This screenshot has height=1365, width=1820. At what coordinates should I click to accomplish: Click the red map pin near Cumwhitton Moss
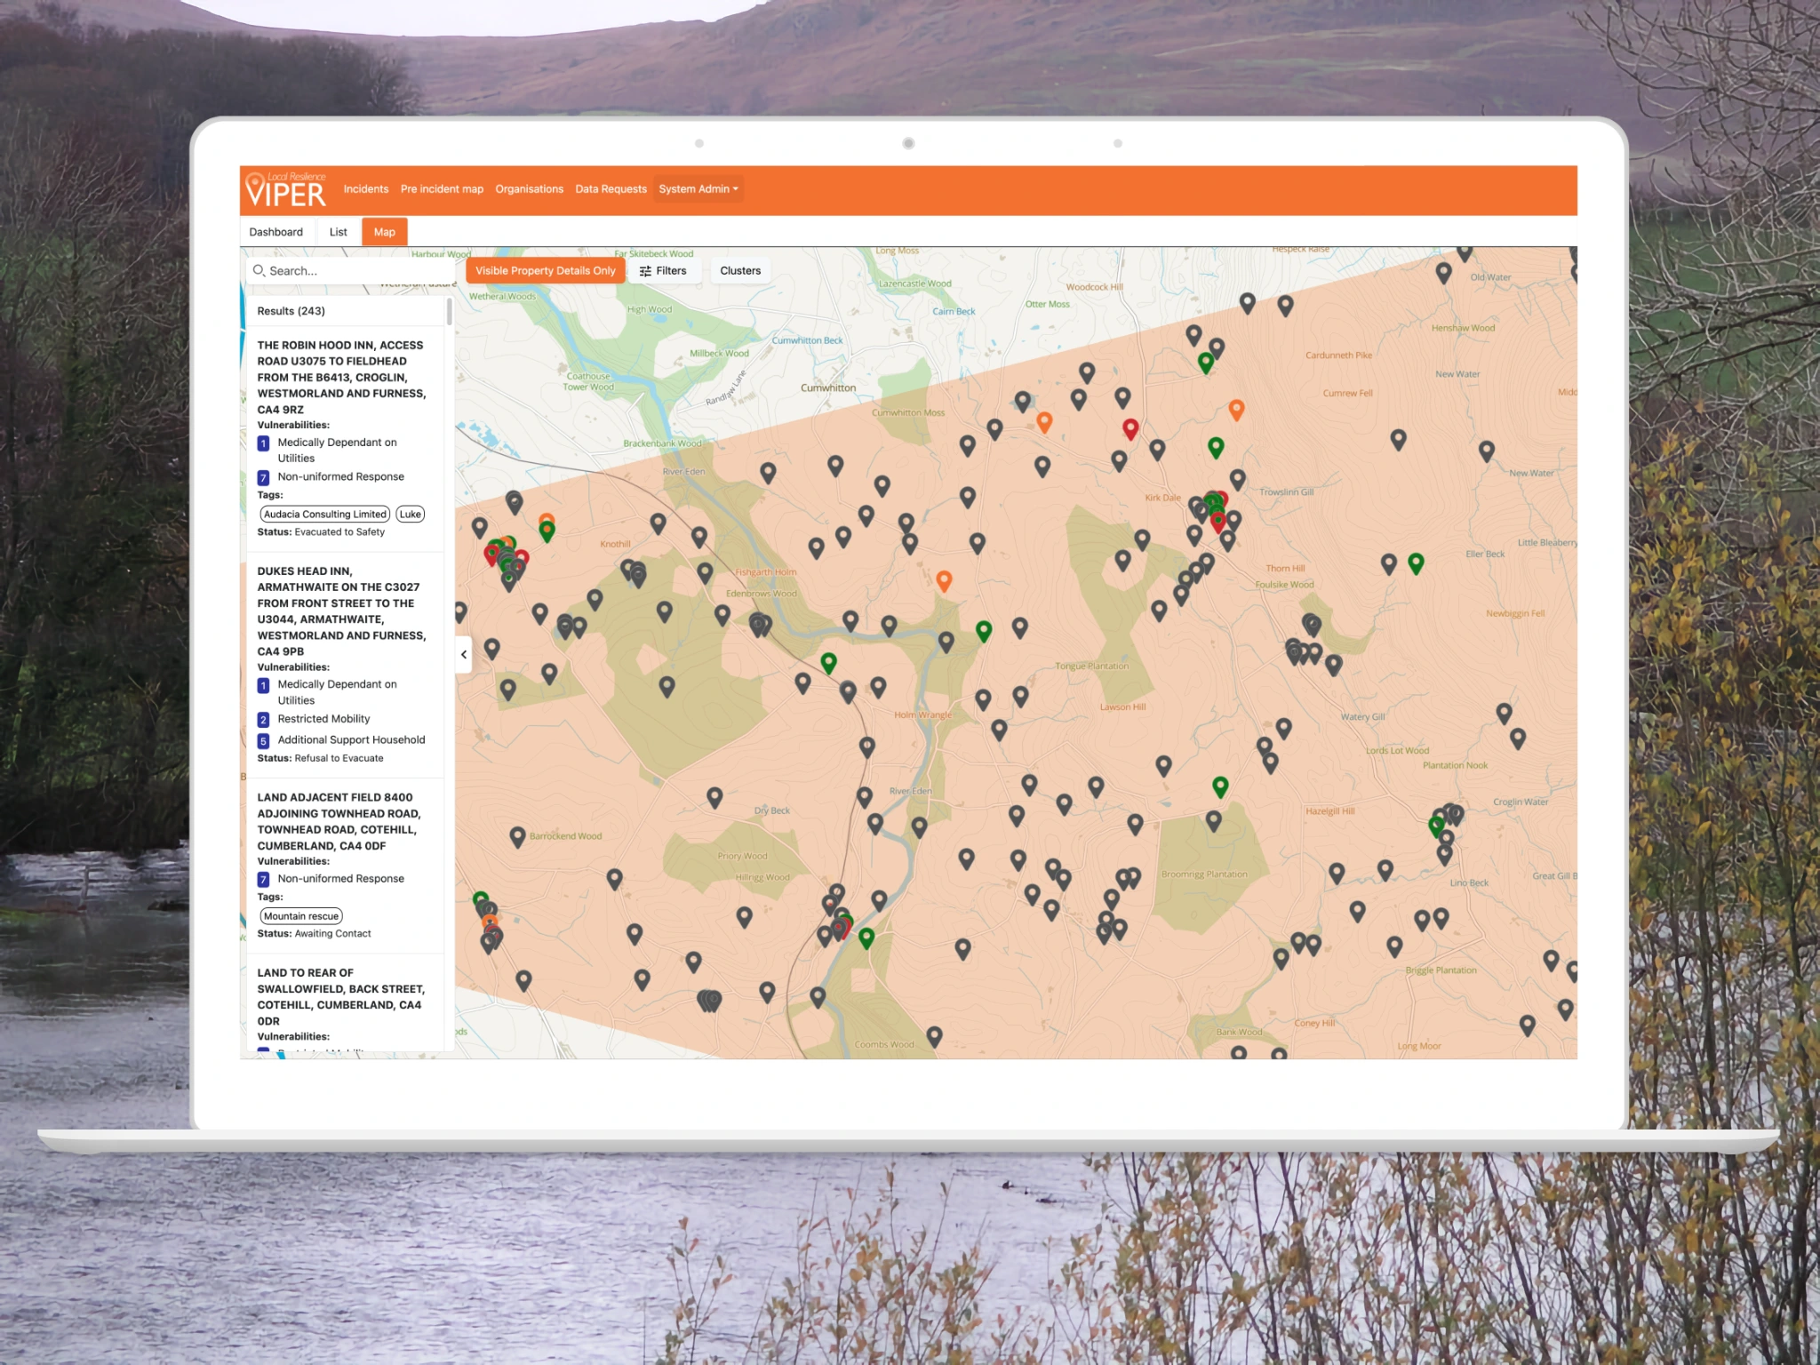[1130, 428]
